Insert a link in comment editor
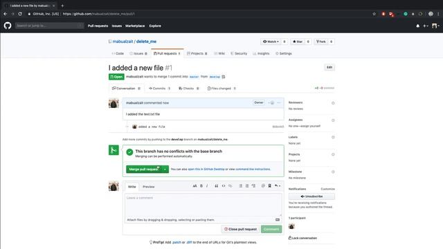Image resolution: width=443 pixels, height=249 pixels. tap(230, 186)
